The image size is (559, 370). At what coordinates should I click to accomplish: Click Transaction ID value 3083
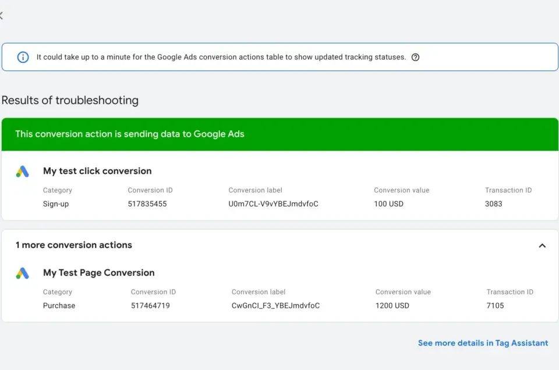(x=493, y=204)
